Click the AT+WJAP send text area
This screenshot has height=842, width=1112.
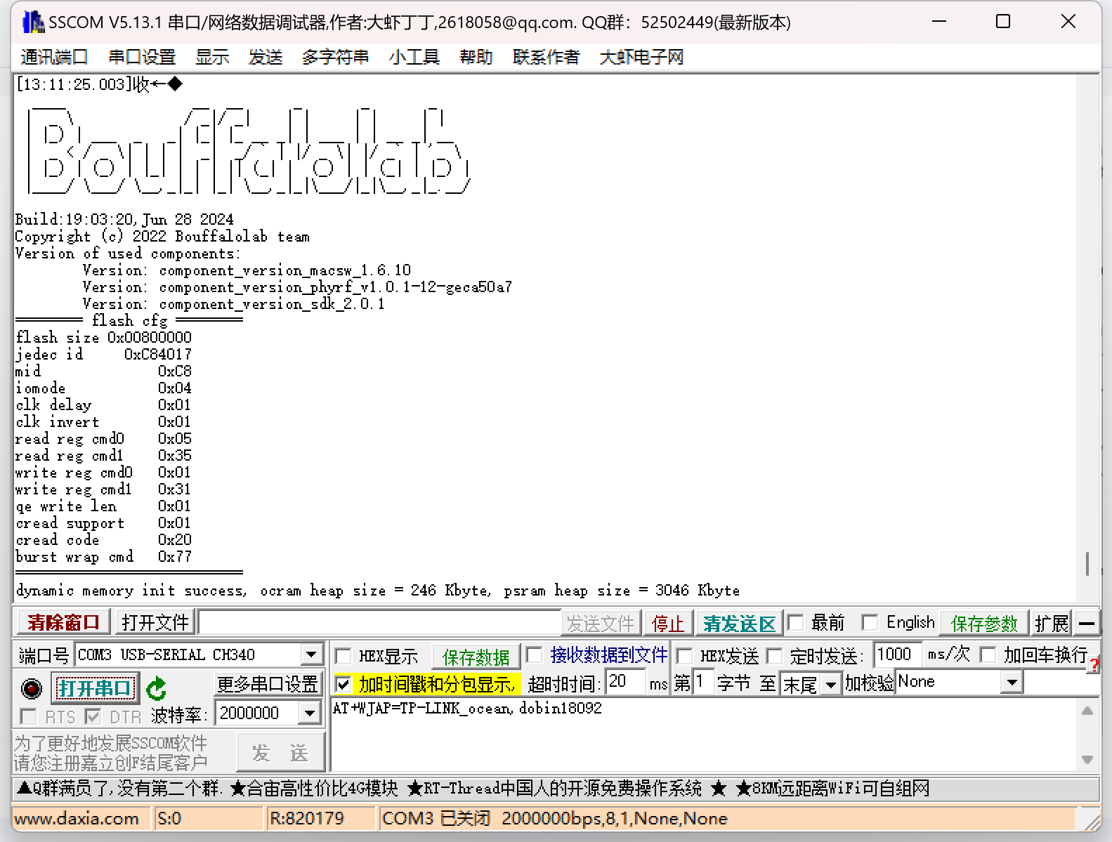click(705, 735)
